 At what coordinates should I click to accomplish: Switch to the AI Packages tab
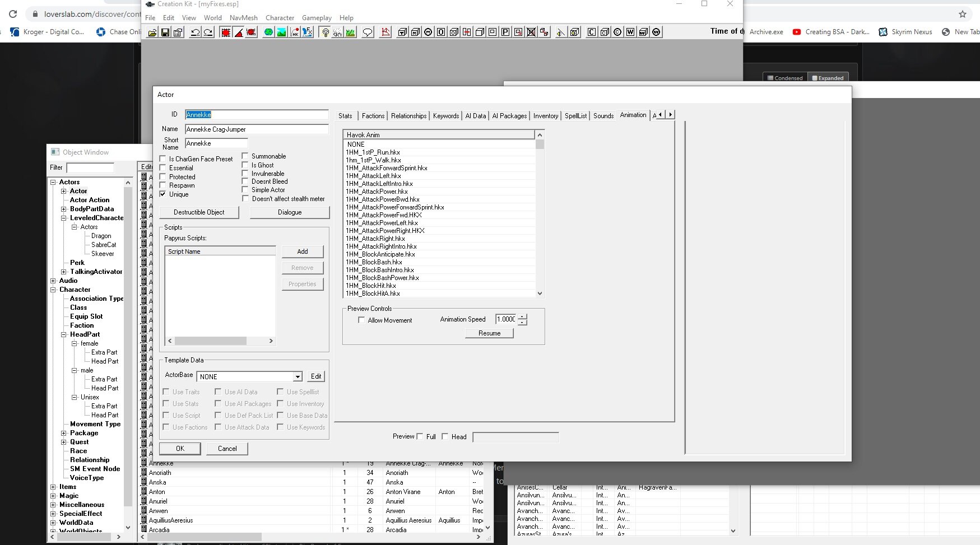click(509, 116)
